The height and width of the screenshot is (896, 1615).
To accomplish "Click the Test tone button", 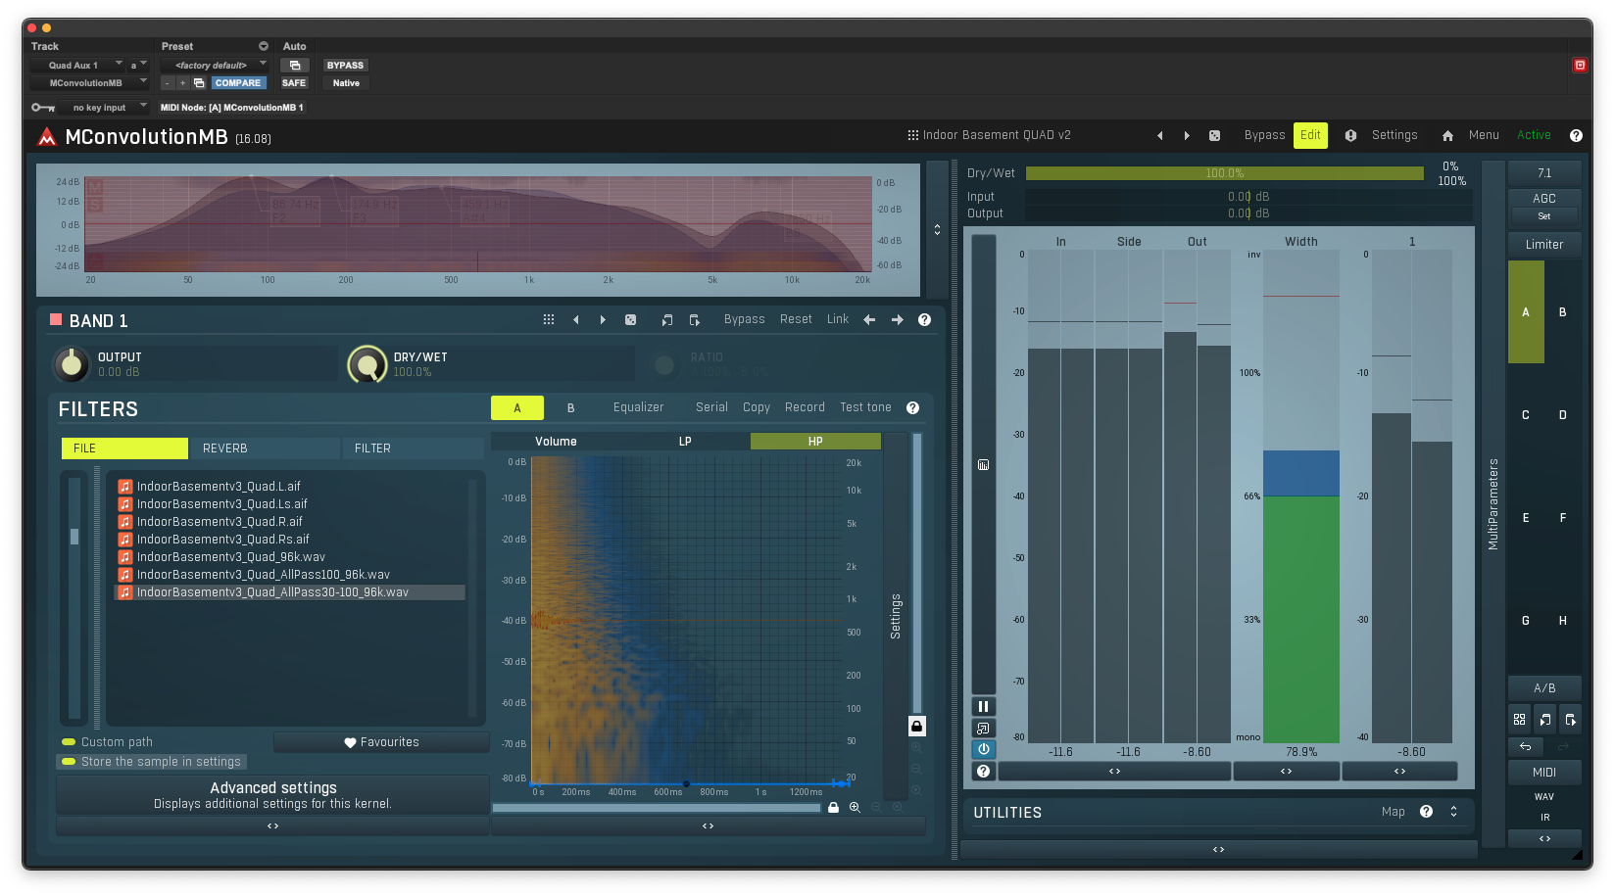I will [x=865, y=407].
